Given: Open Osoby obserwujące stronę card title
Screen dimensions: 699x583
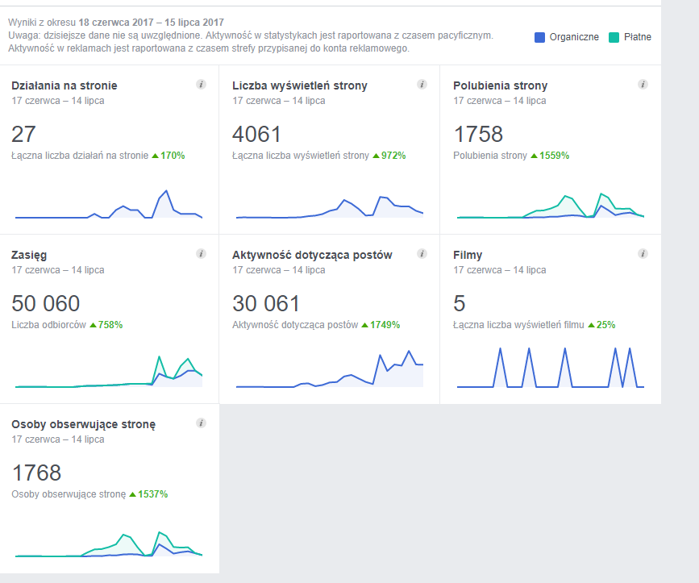Looking at the screenshot, I should click(x=83, y=425).
